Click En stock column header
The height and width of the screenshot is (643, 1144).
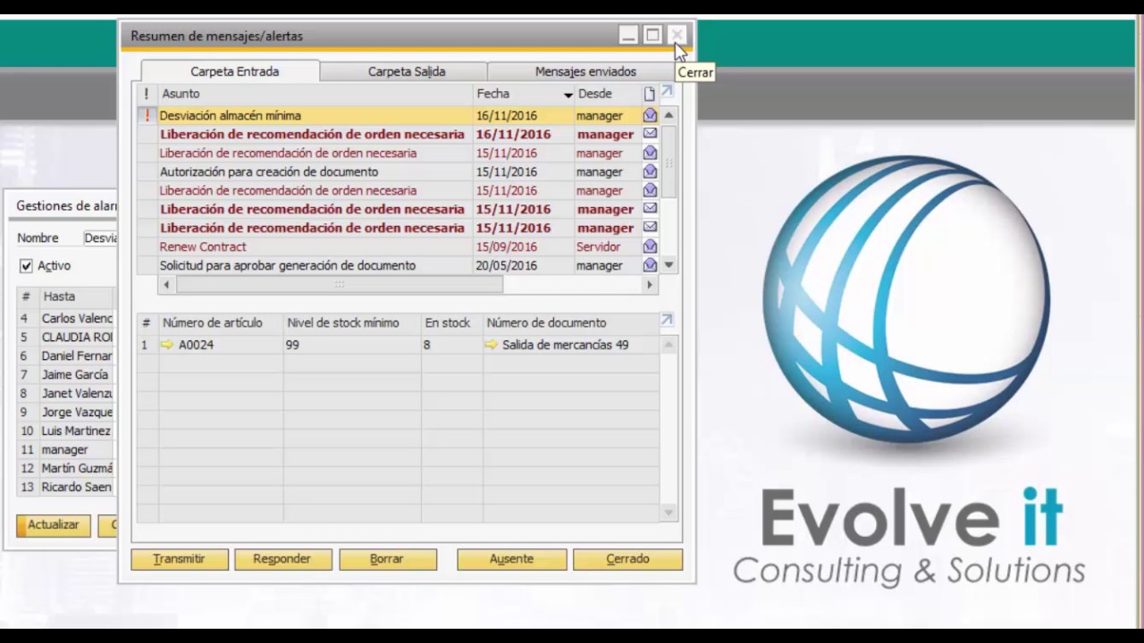pyautogui.click(x=451, y=323)
